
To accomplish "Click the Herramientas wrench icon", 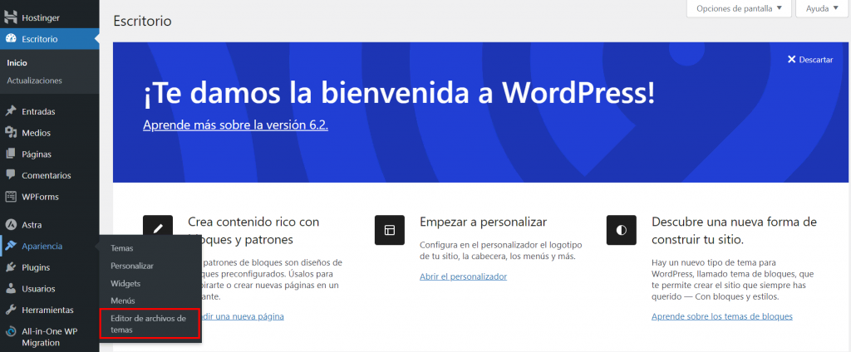I will (x=11, y=310).
